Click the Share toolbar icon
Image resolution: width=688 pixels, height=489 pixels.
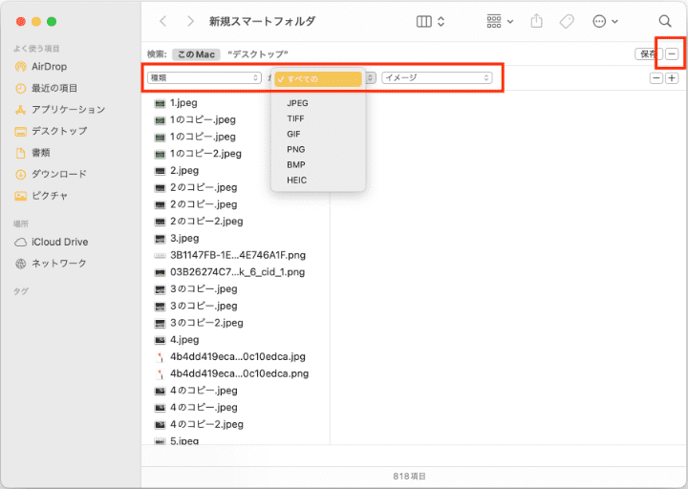click(x=536, y=21)
